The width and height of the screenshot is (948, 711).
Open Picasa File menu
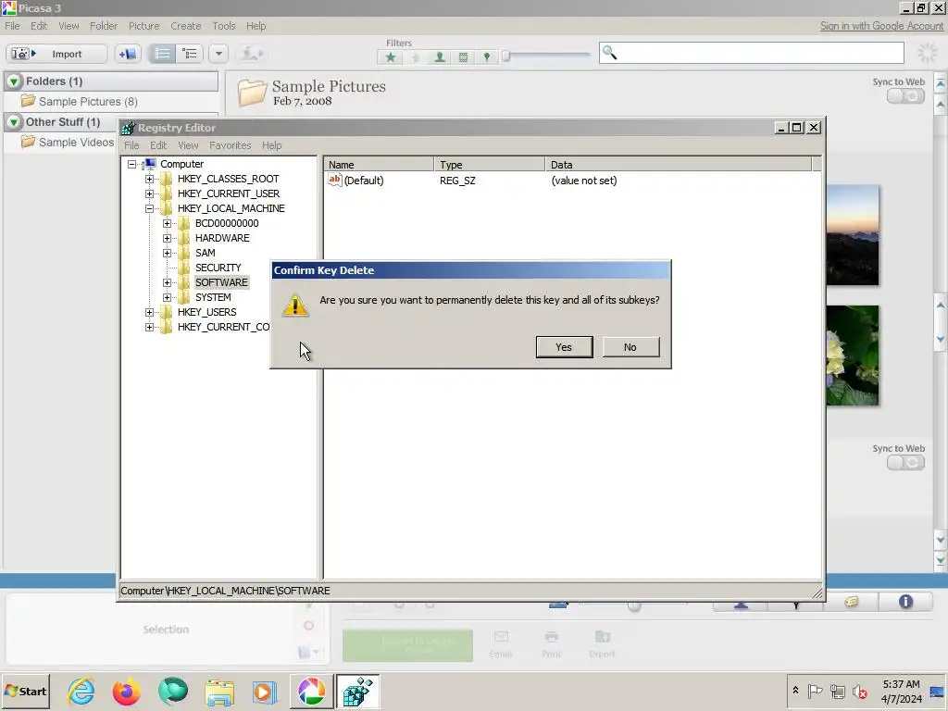coord(12,26)
